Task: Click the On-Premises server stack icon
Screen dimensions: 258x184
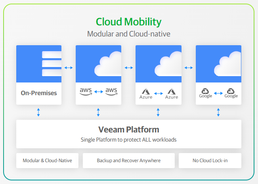Action: pyautogui.click(x=52, y=64)
